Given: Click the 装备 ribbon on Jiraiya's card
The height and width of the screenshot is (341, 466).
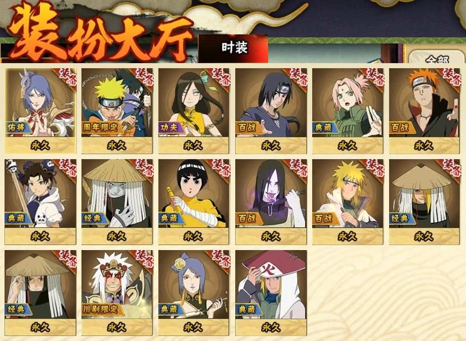Looking at the screenshot, I should (143, 259).
